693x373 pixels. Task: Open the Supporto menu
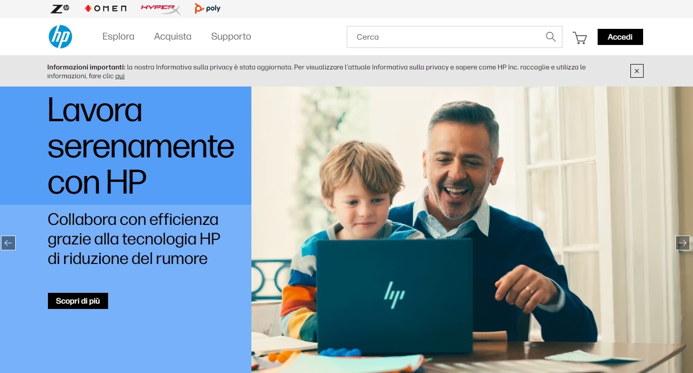tap(231, 37)
